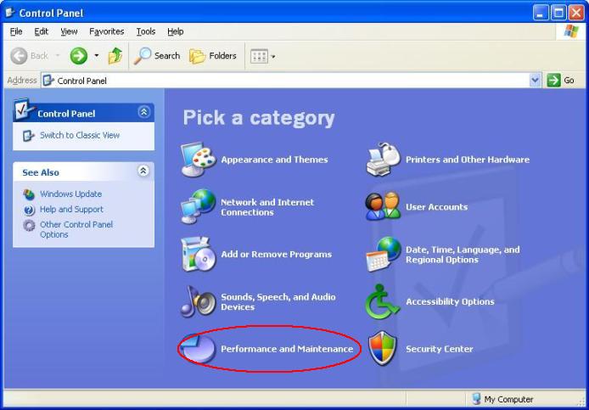Open the Back button history dropdown arrow
Image resolution: width=589 pixels, height=410 pixels.
(x=58, y=56)
